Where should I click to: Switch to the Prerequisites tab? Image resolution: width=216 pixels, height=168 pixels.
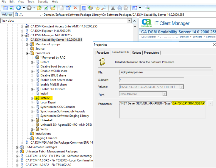[x=152, y=53]
